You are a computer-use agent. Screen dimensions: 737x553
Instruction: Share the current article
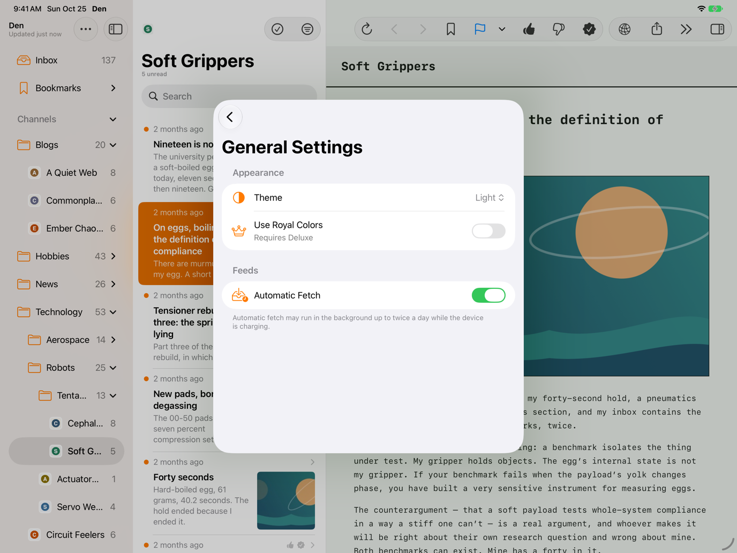tap(657, 29)
